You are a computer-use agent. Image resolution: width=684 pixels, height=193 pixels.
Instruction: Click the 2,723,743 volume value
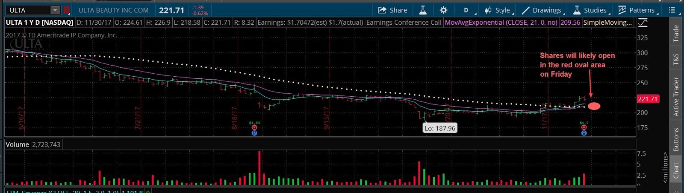pos(46,144)
